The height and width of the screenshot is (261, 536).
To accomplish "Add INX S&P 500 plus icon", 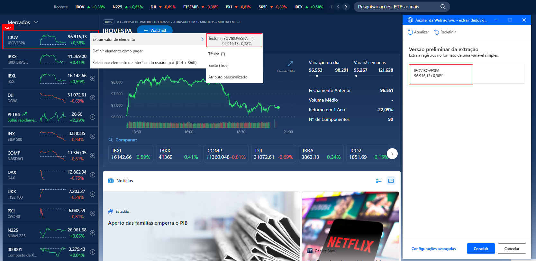I will [93, 136].
